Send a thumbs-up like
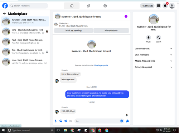The image size is (179, 133). pos(127,121)
